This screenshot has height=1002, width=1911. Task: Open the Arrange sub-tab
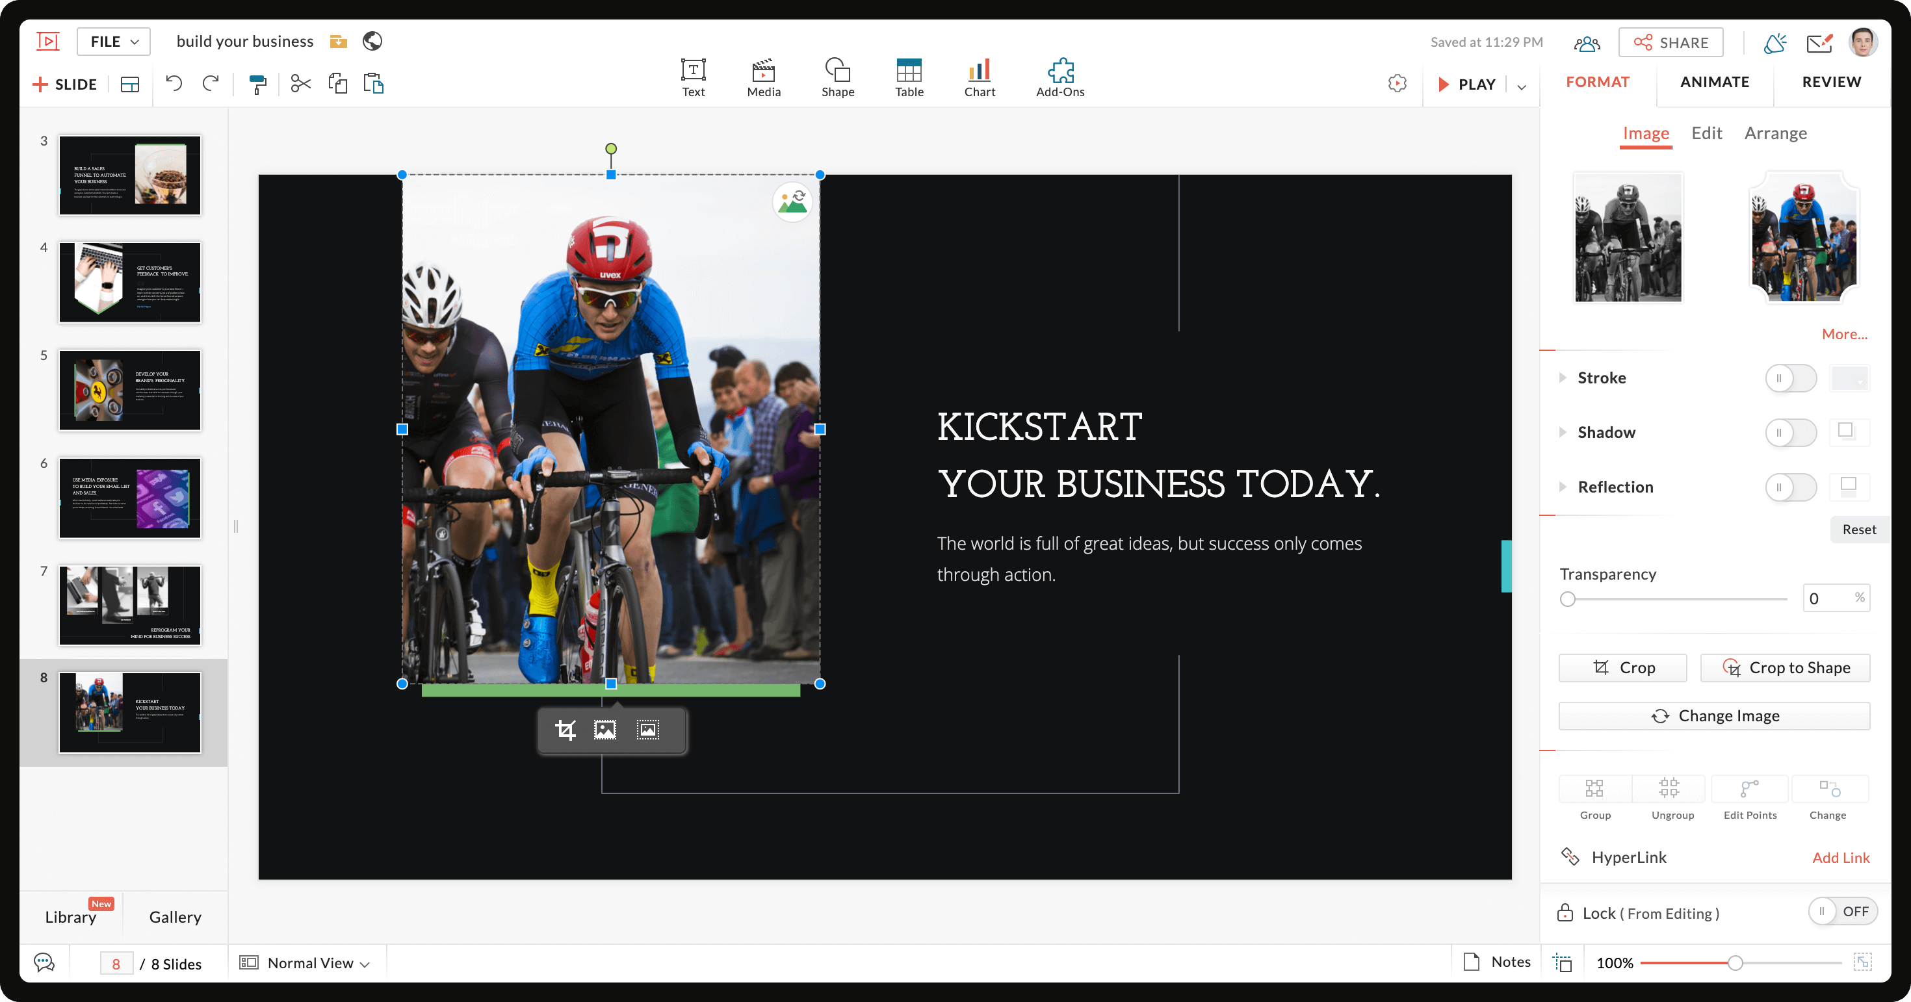click(1774, 133)
